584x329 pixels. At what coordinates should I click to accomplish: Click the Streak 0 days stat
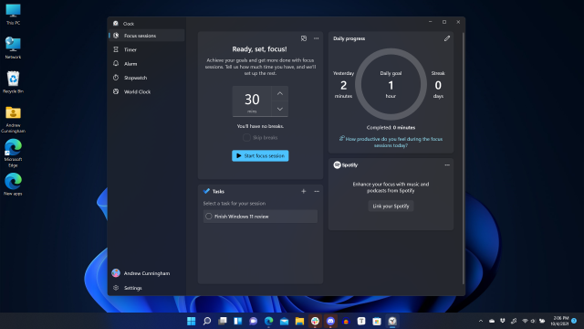point(438,84)
